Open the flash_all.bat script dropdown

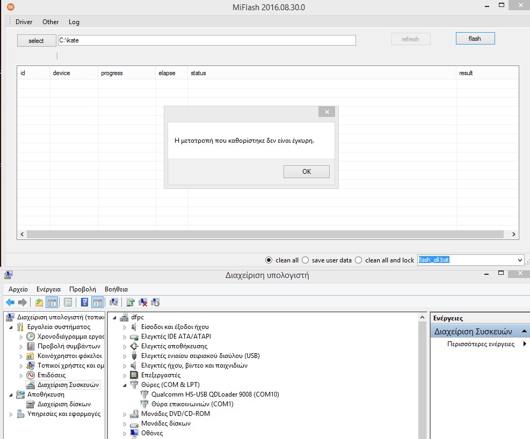519,260
